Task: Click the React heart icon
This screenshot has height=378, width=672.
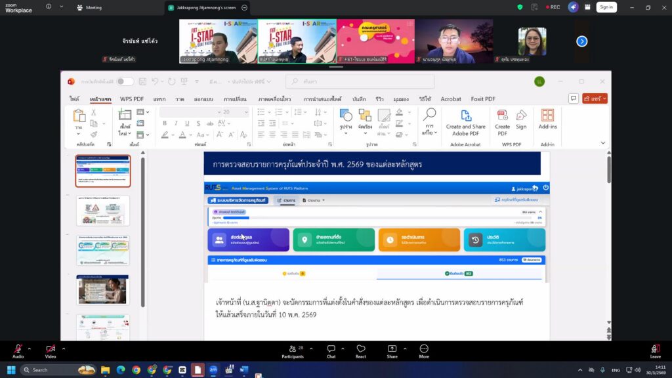Action: click(x=360, y=348)
